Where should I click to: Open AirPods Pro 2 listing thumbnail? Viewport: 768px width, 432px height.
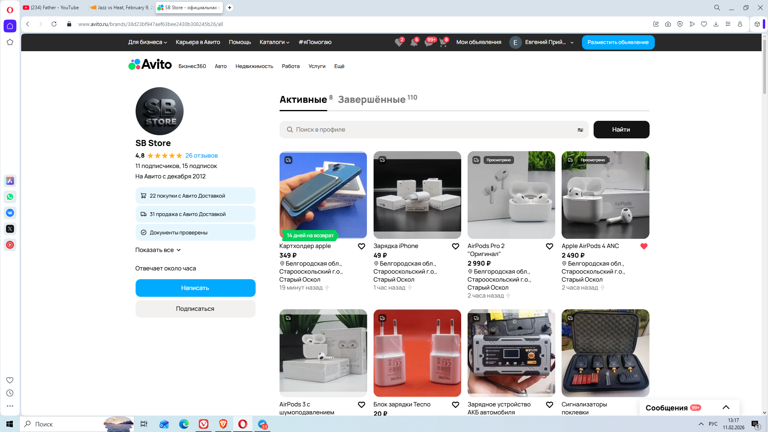pos(511,195)
